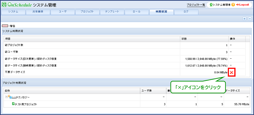Viewport: 254px width, 115px height.
Task: Click the collapse all minus icon
Action: [250, 19]
